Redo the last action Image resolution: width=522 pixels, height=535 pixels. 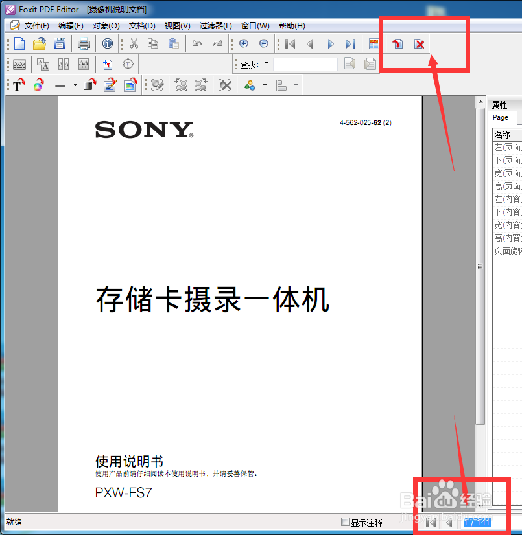(218, 43)
